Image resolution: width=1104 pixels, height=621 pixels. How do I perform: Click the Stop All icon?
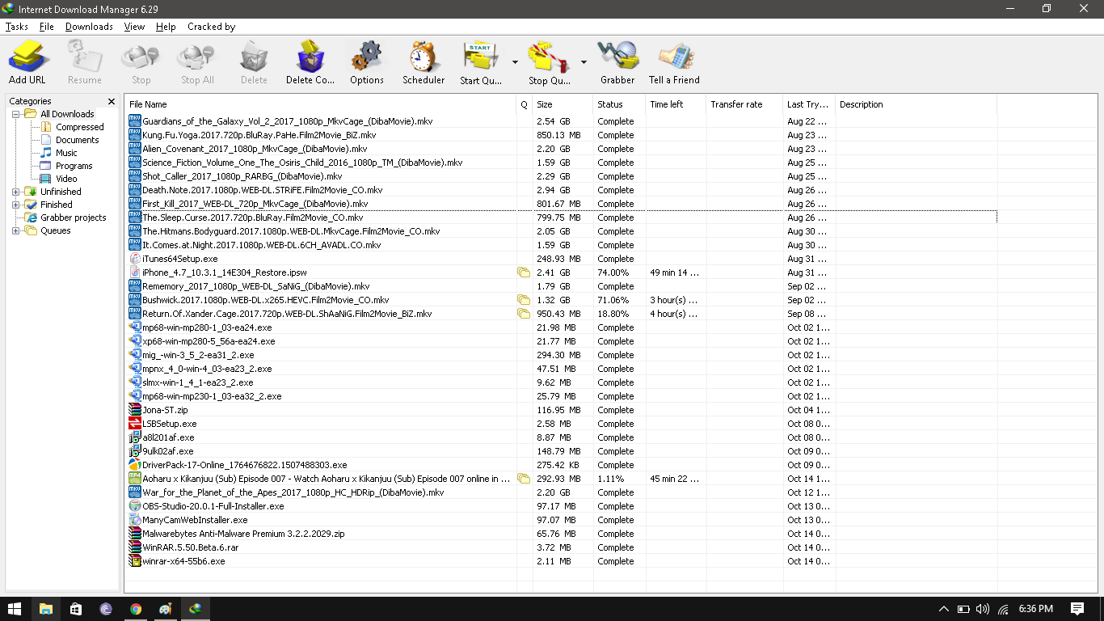[x=196, y=57]
